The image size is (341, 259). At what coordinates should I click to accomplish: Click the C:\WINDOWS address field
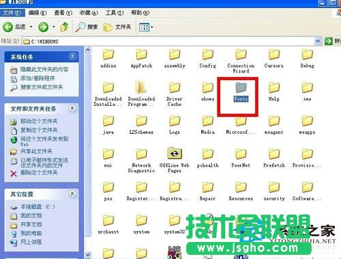click(x=168, y=42)
